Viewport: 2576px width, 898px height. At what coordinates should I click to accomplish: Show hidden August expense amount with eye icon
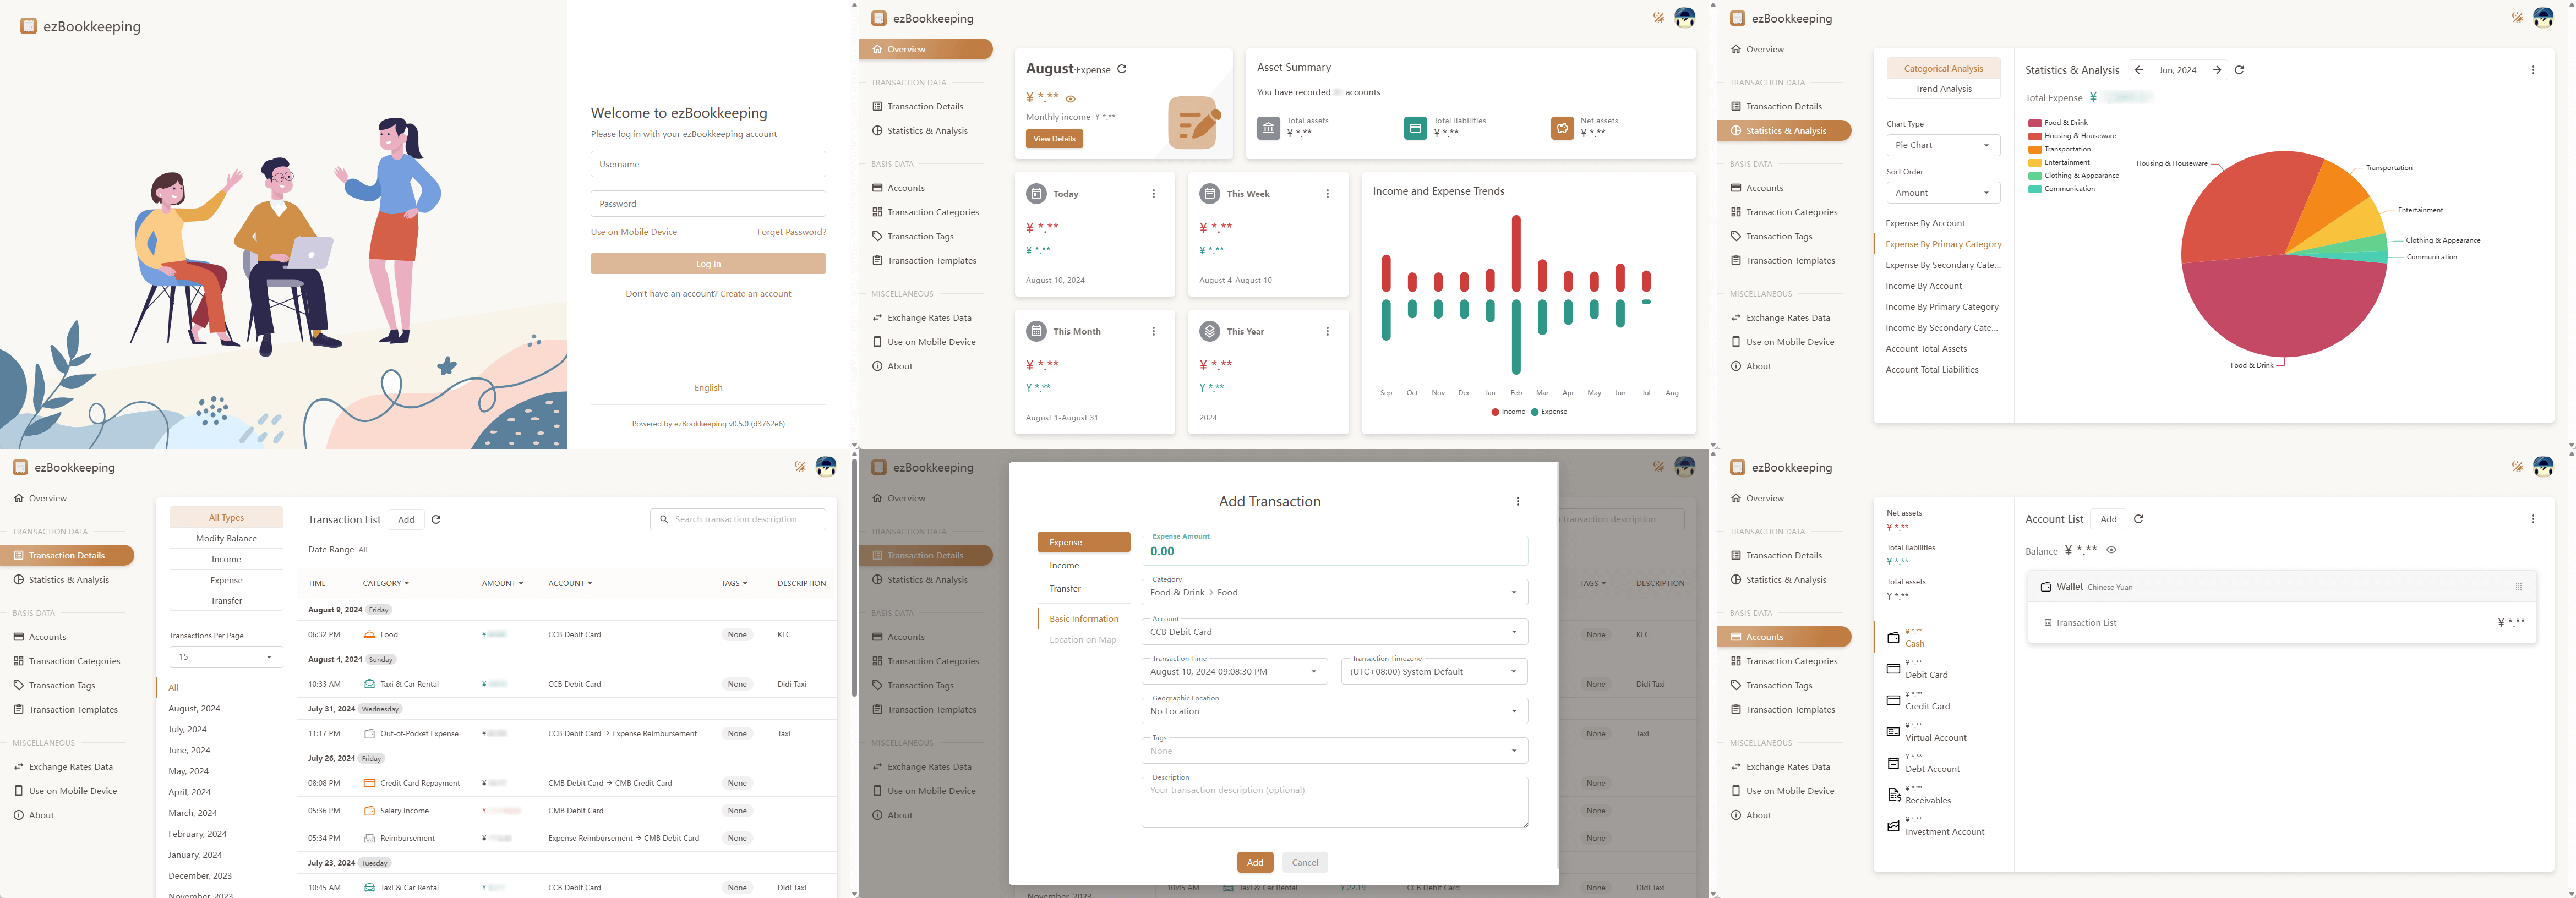tap(1070, 99)
